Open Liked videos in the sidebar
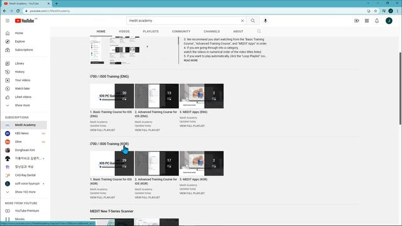 point(24,97)
